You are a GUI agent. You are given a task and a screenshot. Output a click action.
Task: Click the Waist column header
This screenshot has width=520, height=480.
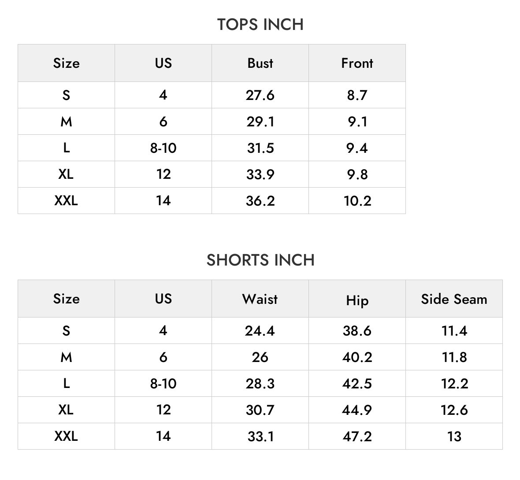260,299
